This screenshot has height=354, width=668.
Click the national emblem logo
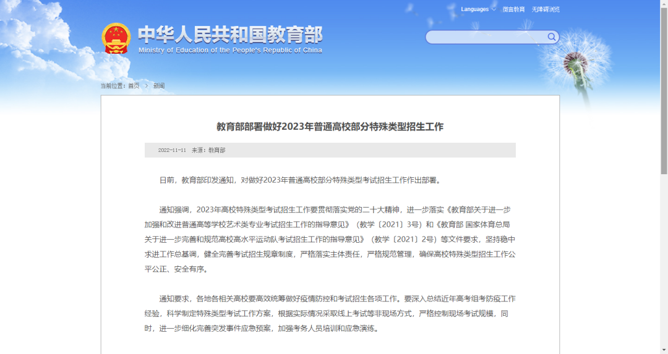116,39
